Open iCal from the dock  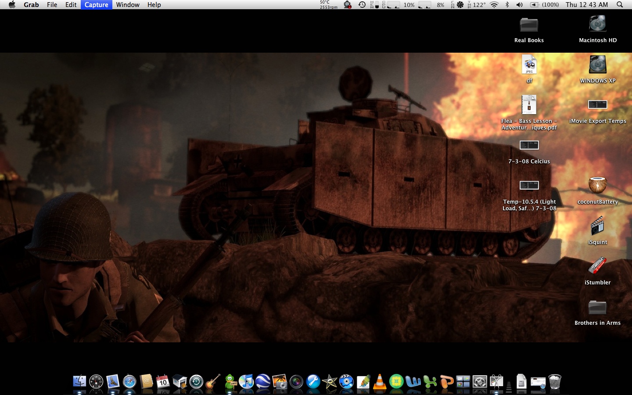click(163, 382)
